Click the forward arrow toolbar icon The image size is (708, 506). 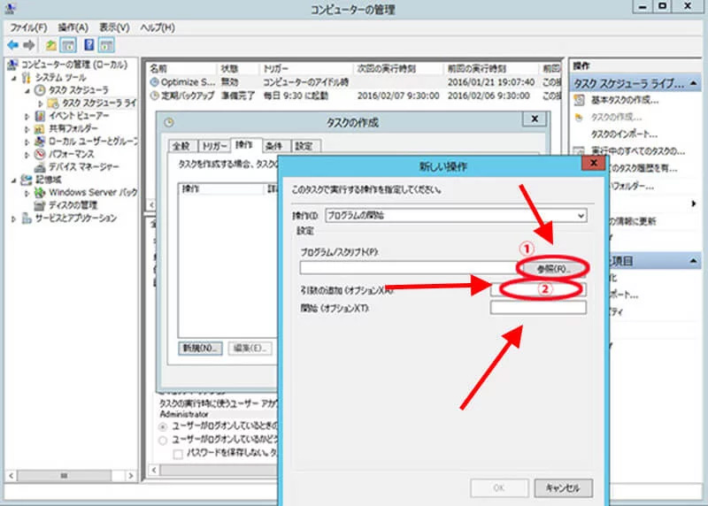click(x=29, y=44)
